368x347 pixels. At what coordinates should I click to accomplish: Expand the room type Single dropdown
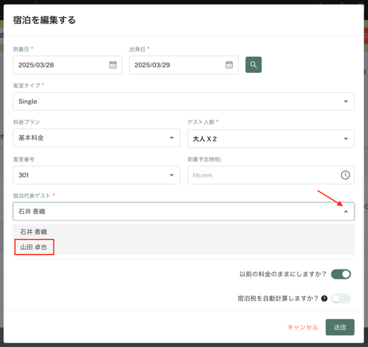(x=183, y=101)
